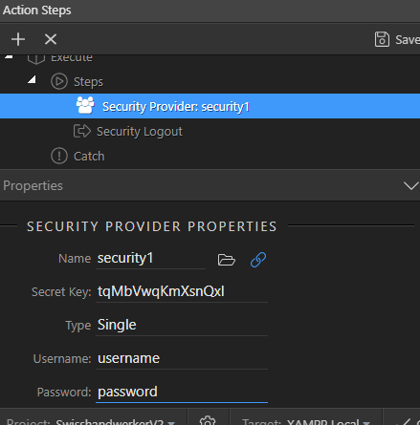
Task: Click the Catch exclamation icon
Action: click(x=59, y=156)
